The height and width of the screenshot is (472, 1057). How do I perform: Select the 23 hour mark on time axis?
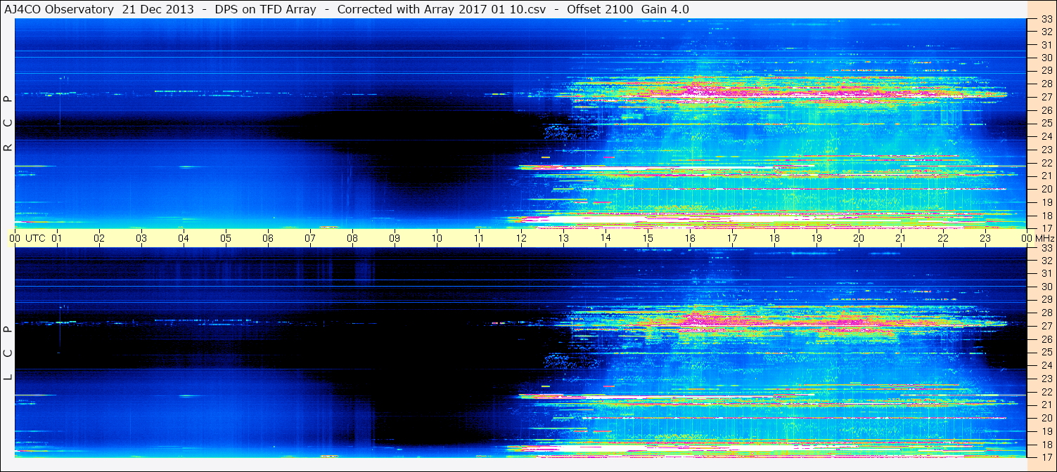(985, 238)
